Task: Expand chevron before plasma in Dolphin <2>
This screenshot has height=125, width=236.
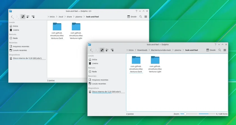Action: coord(74,17)
